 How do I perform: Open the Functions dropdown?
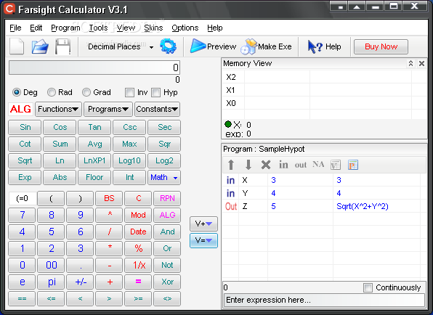point(58,109)
